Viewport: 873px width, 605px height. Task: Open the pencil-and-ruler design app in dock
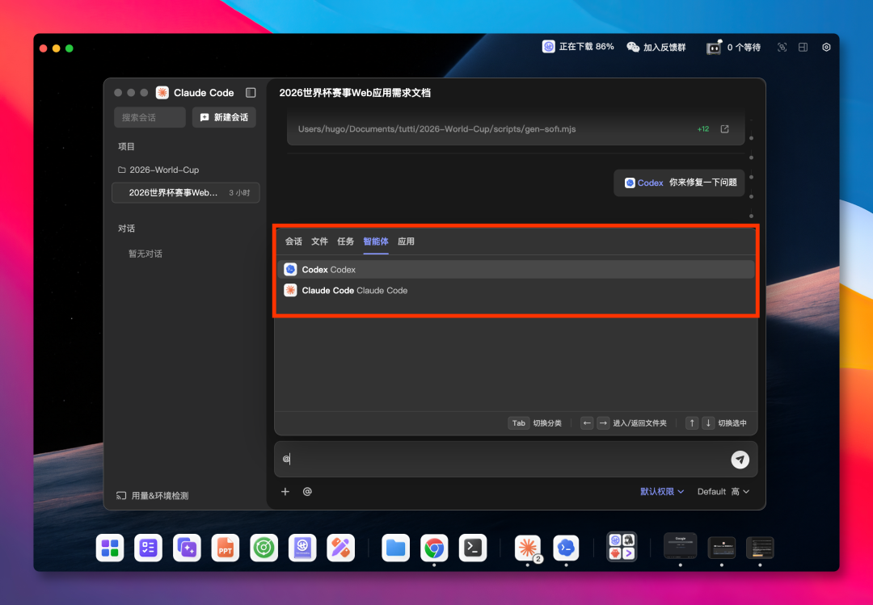click(341, 548)
